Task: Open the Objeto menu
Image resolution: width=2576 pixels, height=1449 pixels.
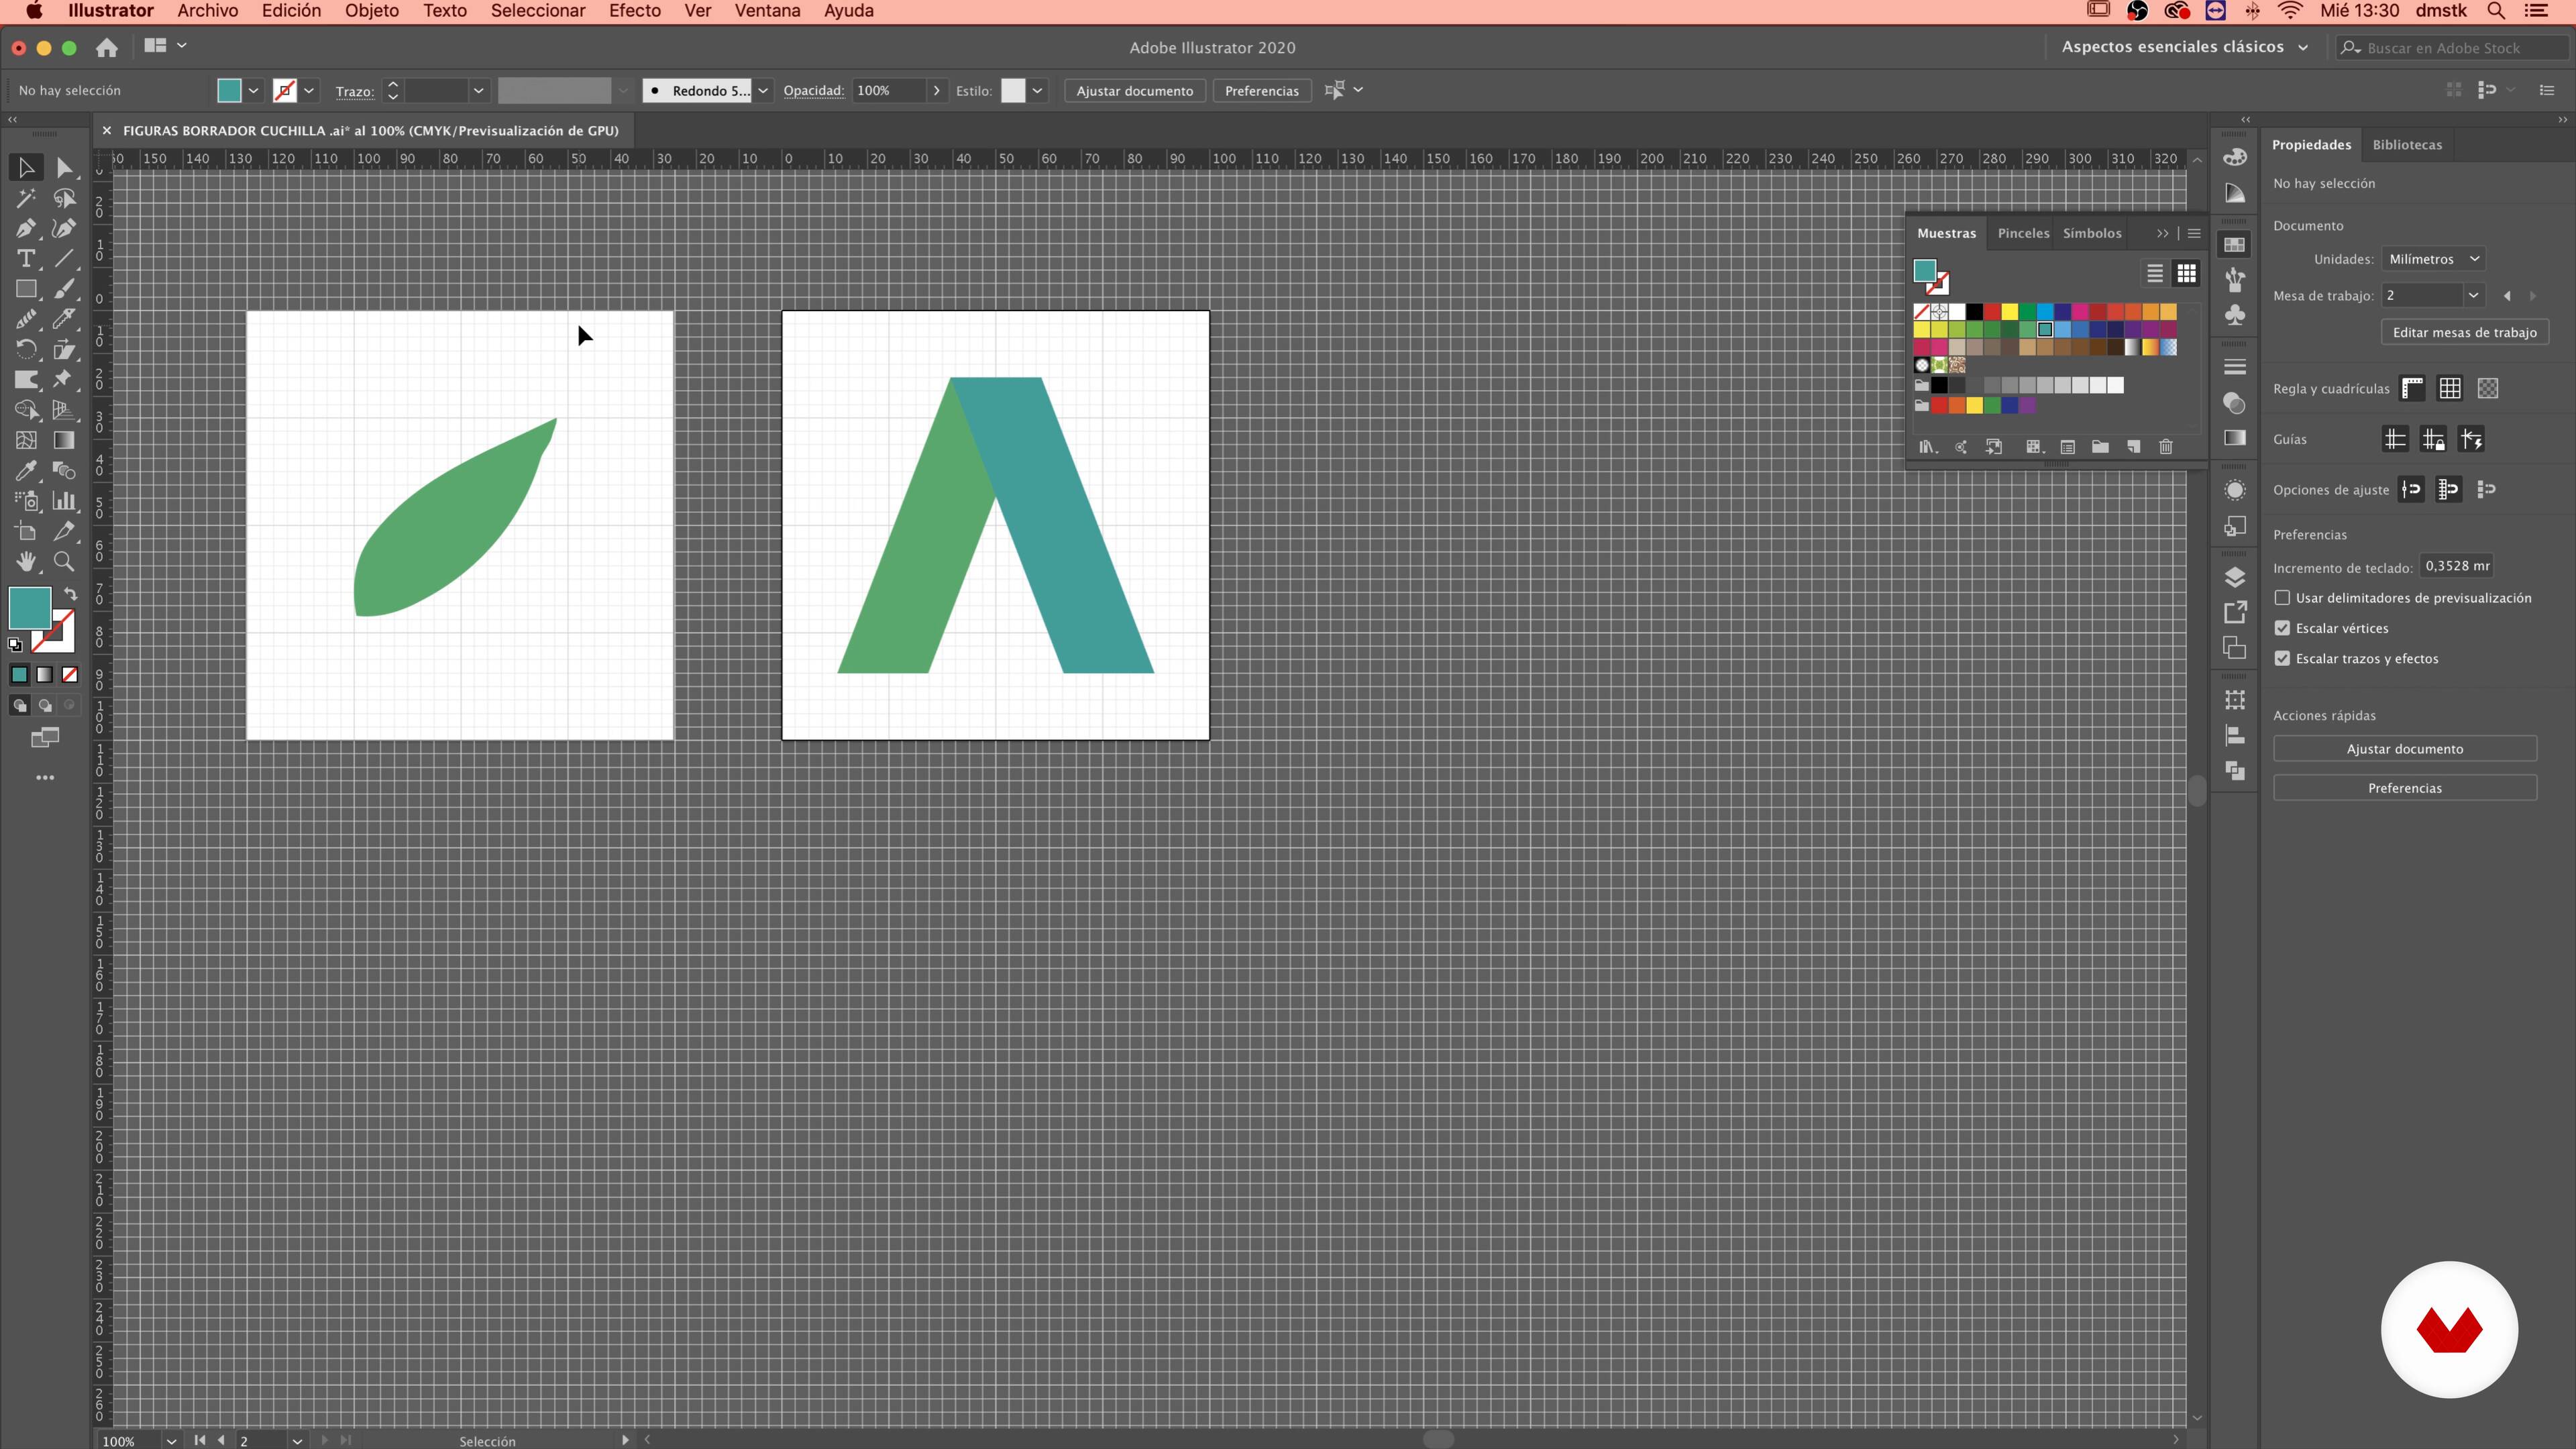Action: [371, 11]
